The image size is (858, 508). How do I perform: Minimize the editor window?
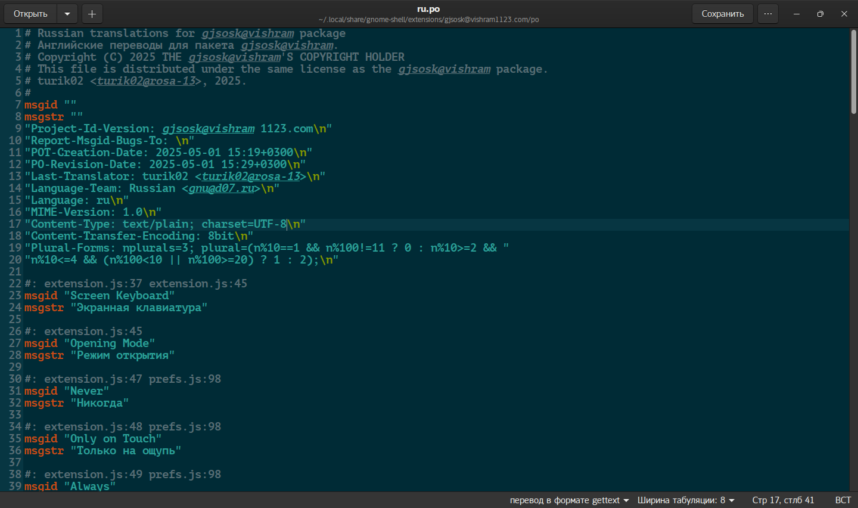point(797,14)
